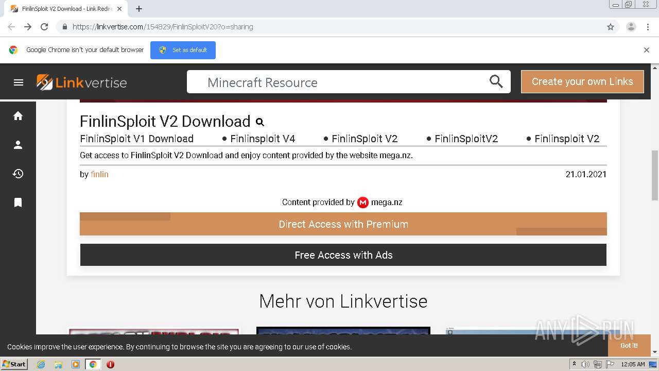Bookmark this page with the star icon
This screenshot has width=659, height=371.
point(611,27)
